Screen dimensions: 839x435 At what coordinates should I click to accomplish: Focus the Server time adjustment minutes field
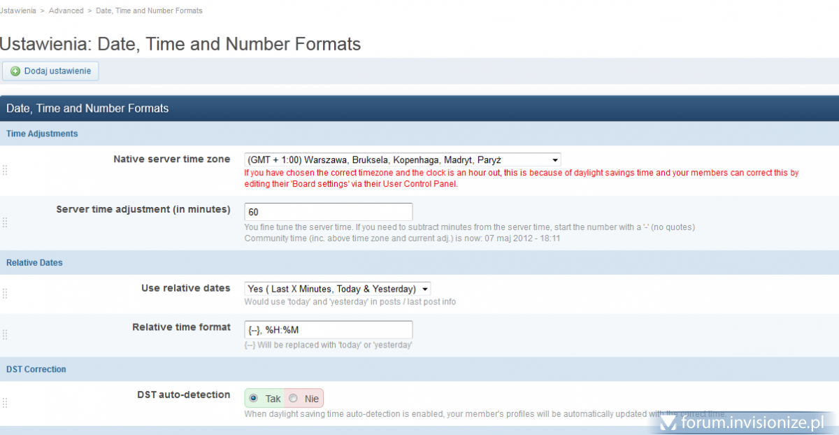click(x=328, y=212)
